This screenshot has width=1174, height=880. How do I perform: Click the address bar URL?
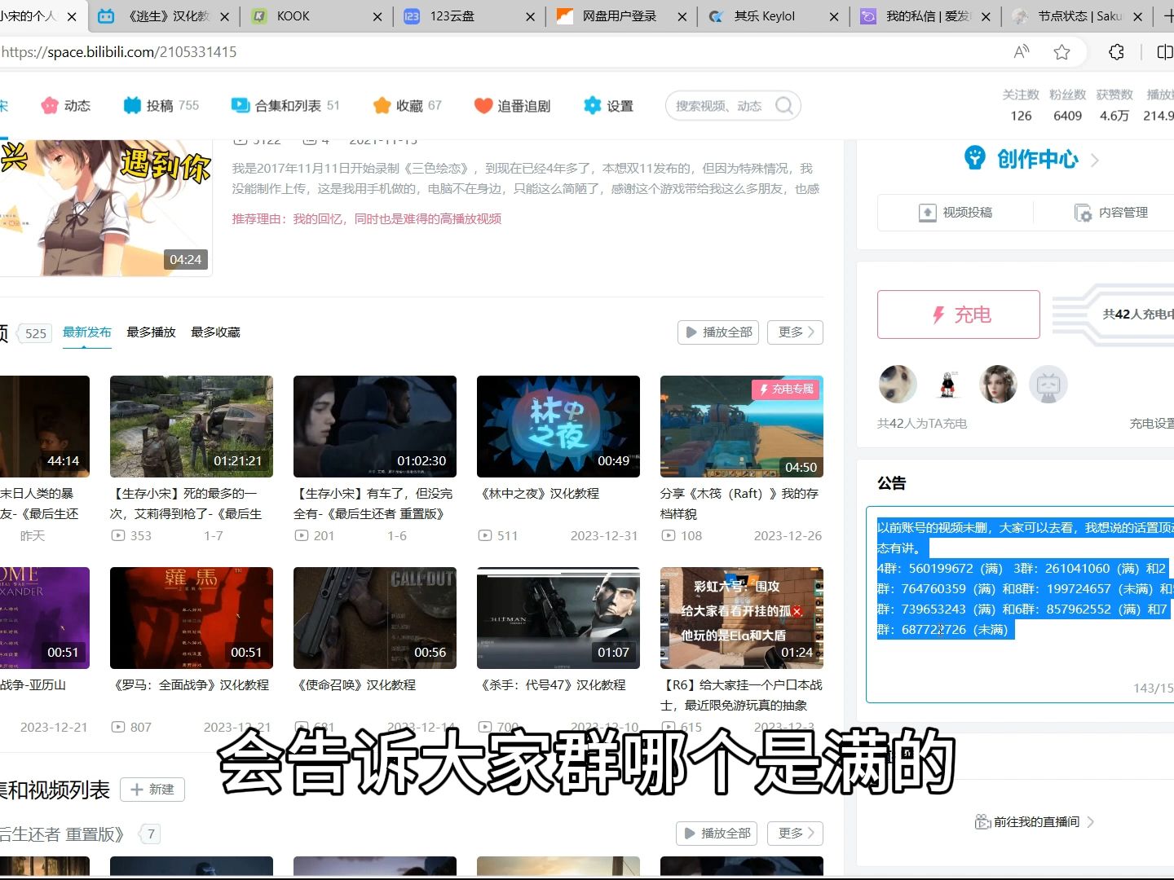point(119,52)
